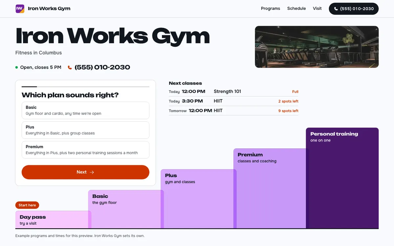
Task: Open the gym interior photo
Action: (x=317, y=47)
